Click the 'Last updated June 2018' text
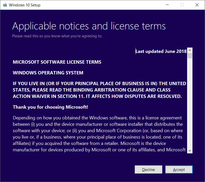 click(x=161, y=51)
